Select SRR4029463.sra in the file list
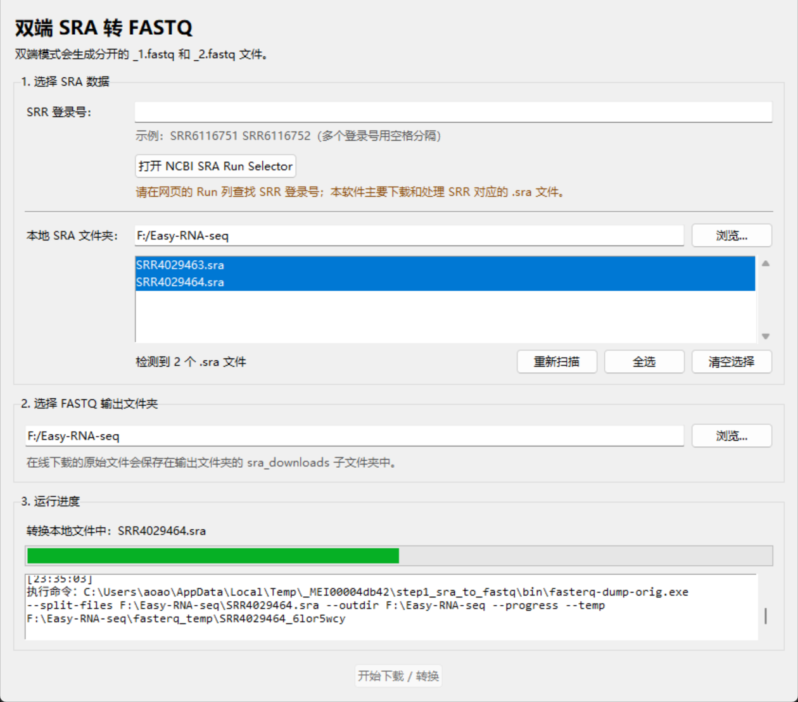Image resolution: width=798 pixels, height=702 pixels. pos(445,265)
